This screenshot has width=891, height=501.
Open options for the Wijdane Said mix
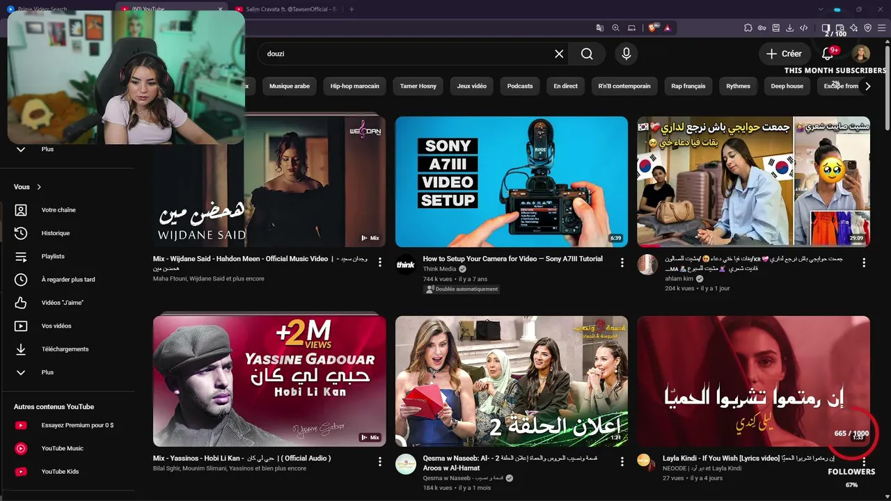pyautogui.click(x=380, y=262)
